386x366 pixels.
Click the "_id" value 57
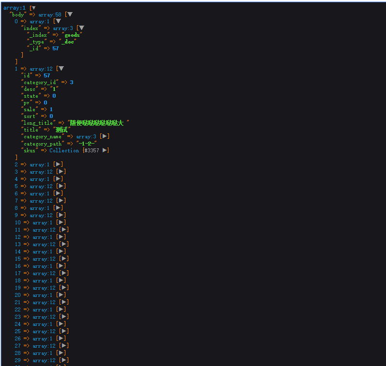tap(56, 48)
